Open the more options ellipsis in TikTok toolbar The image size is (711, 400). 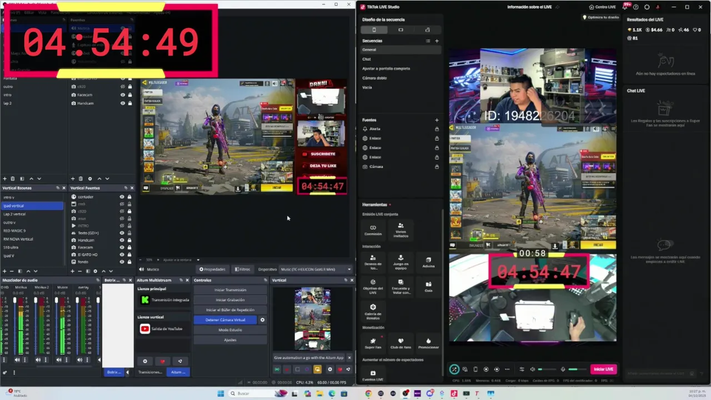coord(507,369)
